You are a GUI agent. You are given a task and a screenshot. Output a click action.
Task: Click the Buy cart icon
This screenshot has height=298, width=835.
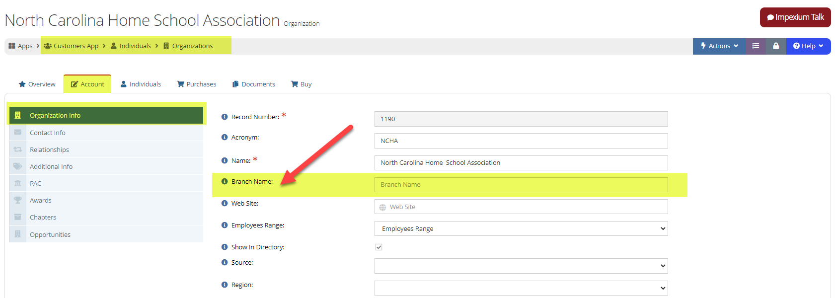click(x=295, y=84)
